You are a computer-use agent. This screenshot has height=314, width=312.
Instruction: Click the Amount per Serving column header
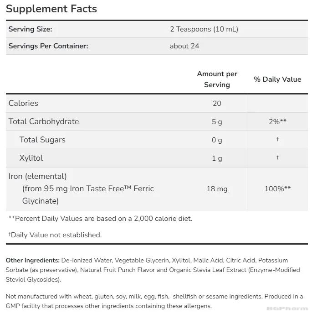(x=217, y=79)
